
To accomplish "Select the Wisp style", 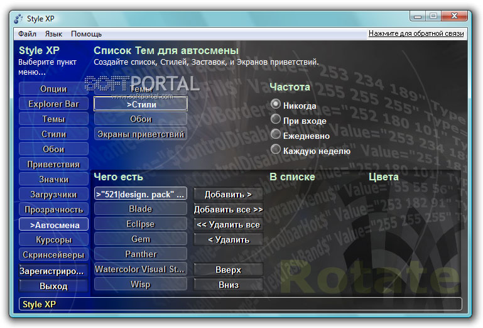I will [x=141, y=284].
